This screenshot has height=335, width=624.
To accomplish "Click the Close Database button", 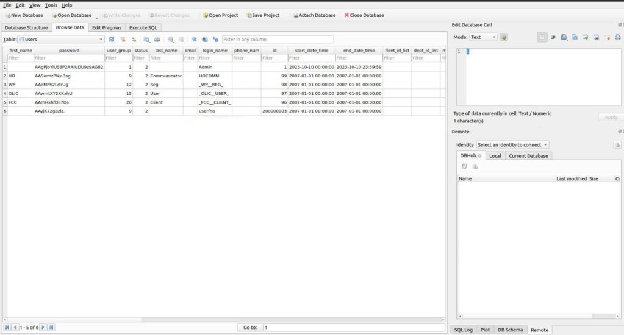I will click(364, 15).
